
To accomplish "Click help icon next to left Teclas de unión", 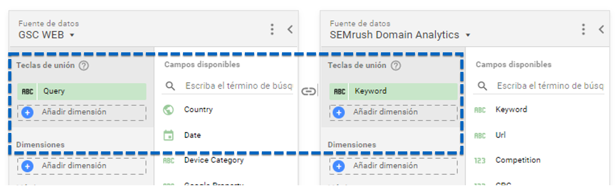I will [x=84, y=66].
